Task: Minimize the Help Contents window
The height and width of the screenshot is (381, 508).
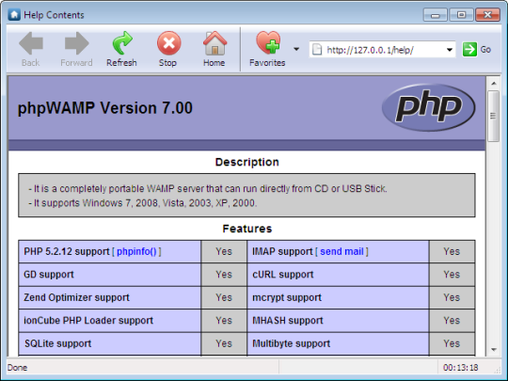Action: point(436,15)
